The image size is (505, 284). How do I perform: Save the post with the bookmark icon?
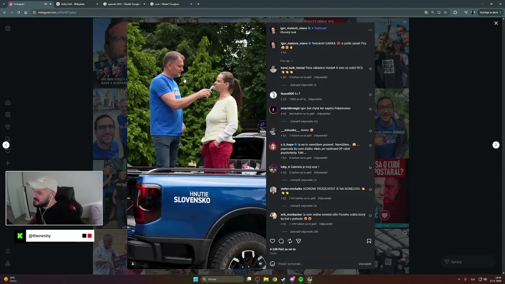point(369,241)
